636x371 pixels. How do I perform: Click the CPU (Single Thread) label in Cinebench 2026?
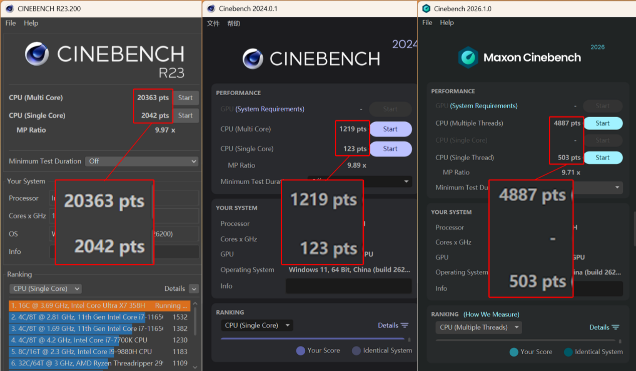point(465,157)
